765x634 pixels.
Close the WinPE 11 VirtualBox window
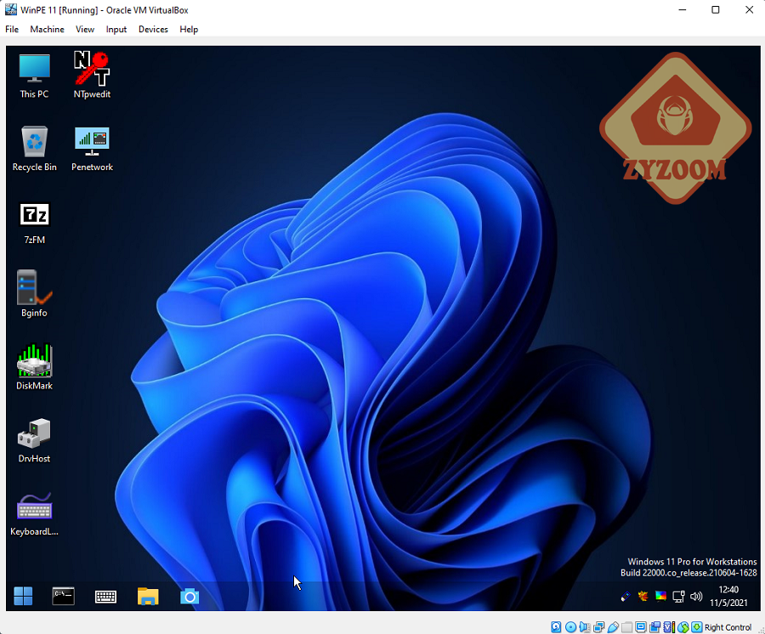750,9
